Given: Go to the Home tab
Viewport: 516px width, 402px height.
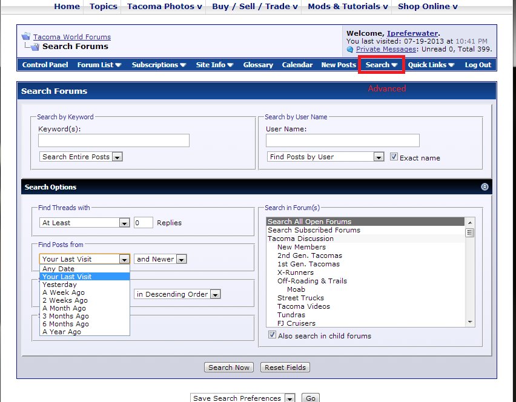Looking at the screenshot, I should tap(67, 6).
